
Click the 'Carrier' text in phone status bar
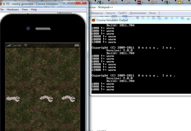pos(16,45)
